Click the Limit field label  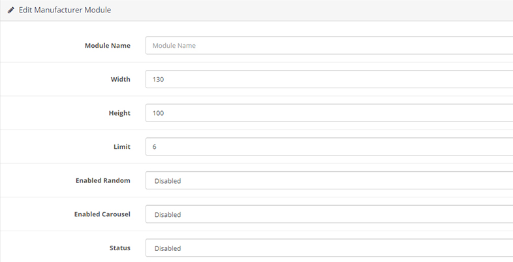[121, 147]
